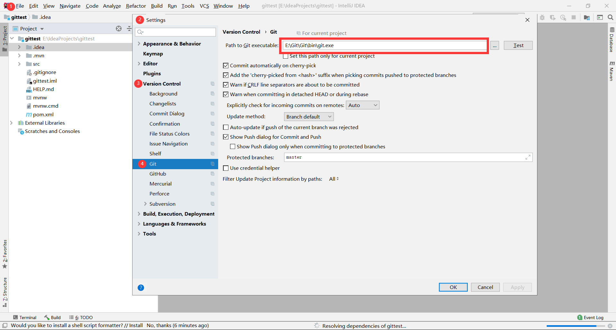616x330 pixels.
Task: Expand the Tools settings group
Action: tap(139, 234)
